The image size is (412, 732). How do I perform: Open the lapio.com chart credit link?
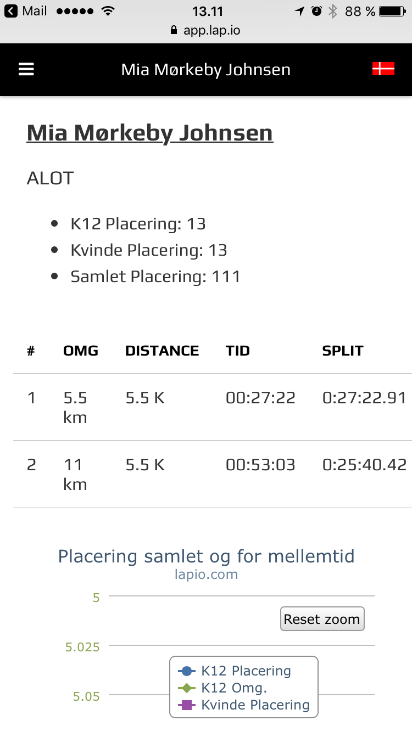(x=206, y=575)
